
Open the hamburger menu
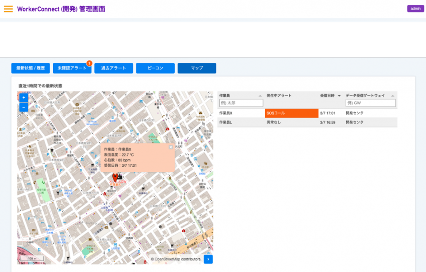tap(8, 9)
